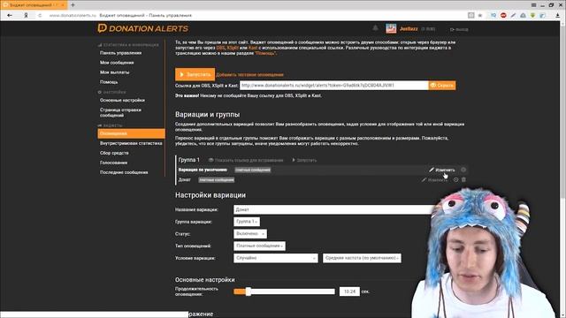Screen dimensions: 566x318
Task: Click 'Показать ссылку для встраивания' for Группа 1
Action: (246, 160)
